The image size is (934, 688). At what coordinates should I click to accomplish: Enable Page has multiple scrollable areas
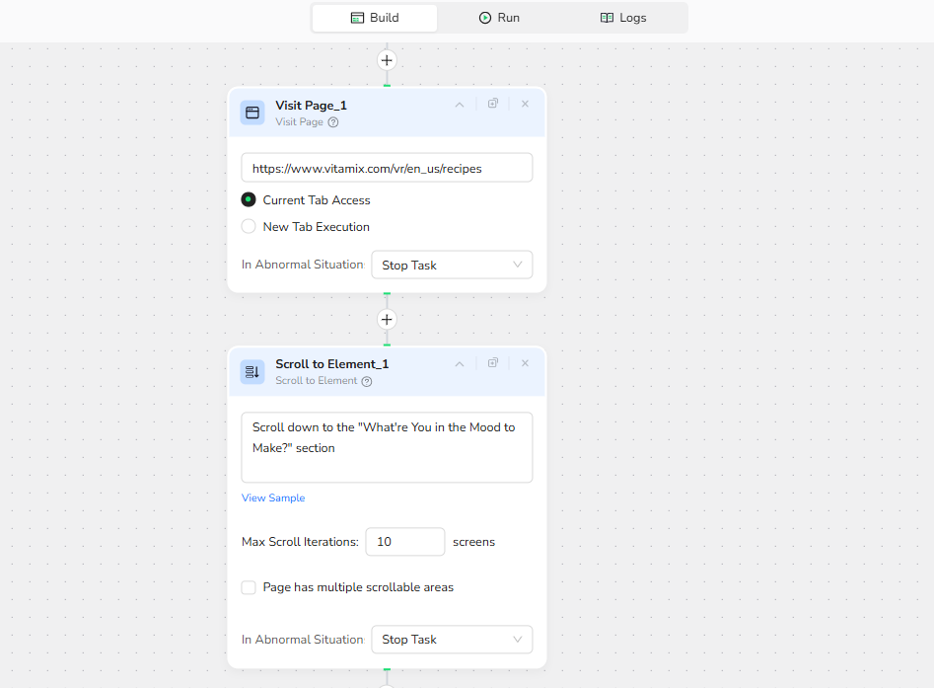pyautogui.click(x=249, y=587)
